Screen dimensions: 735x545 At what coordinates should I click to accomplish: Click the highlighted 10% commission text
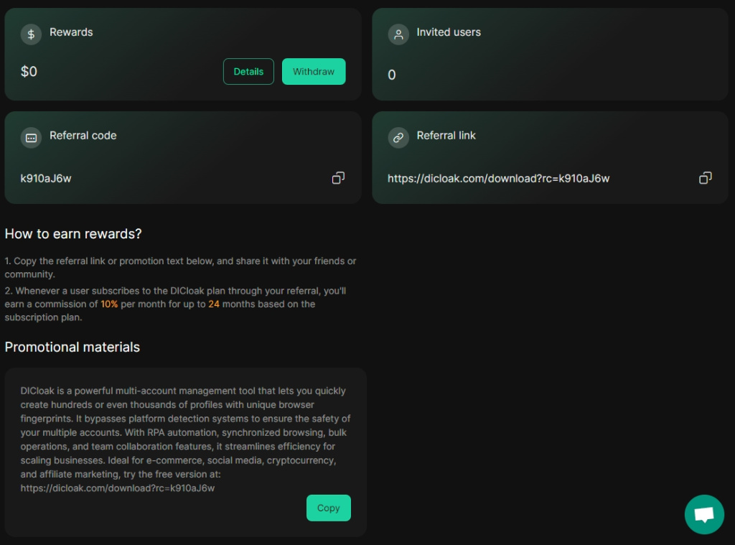point(109,304)
